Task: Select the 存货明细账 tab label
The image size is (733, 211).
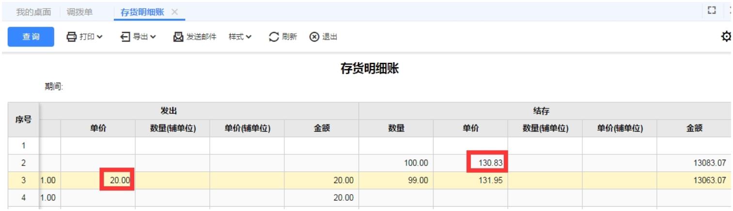Action: (143, 12)
